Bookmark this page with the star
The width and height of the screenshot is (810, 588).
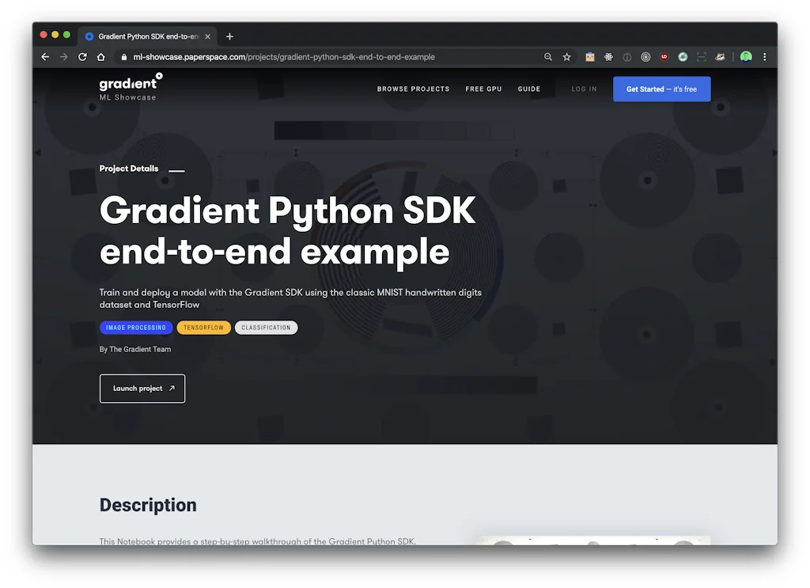point(566,57)
